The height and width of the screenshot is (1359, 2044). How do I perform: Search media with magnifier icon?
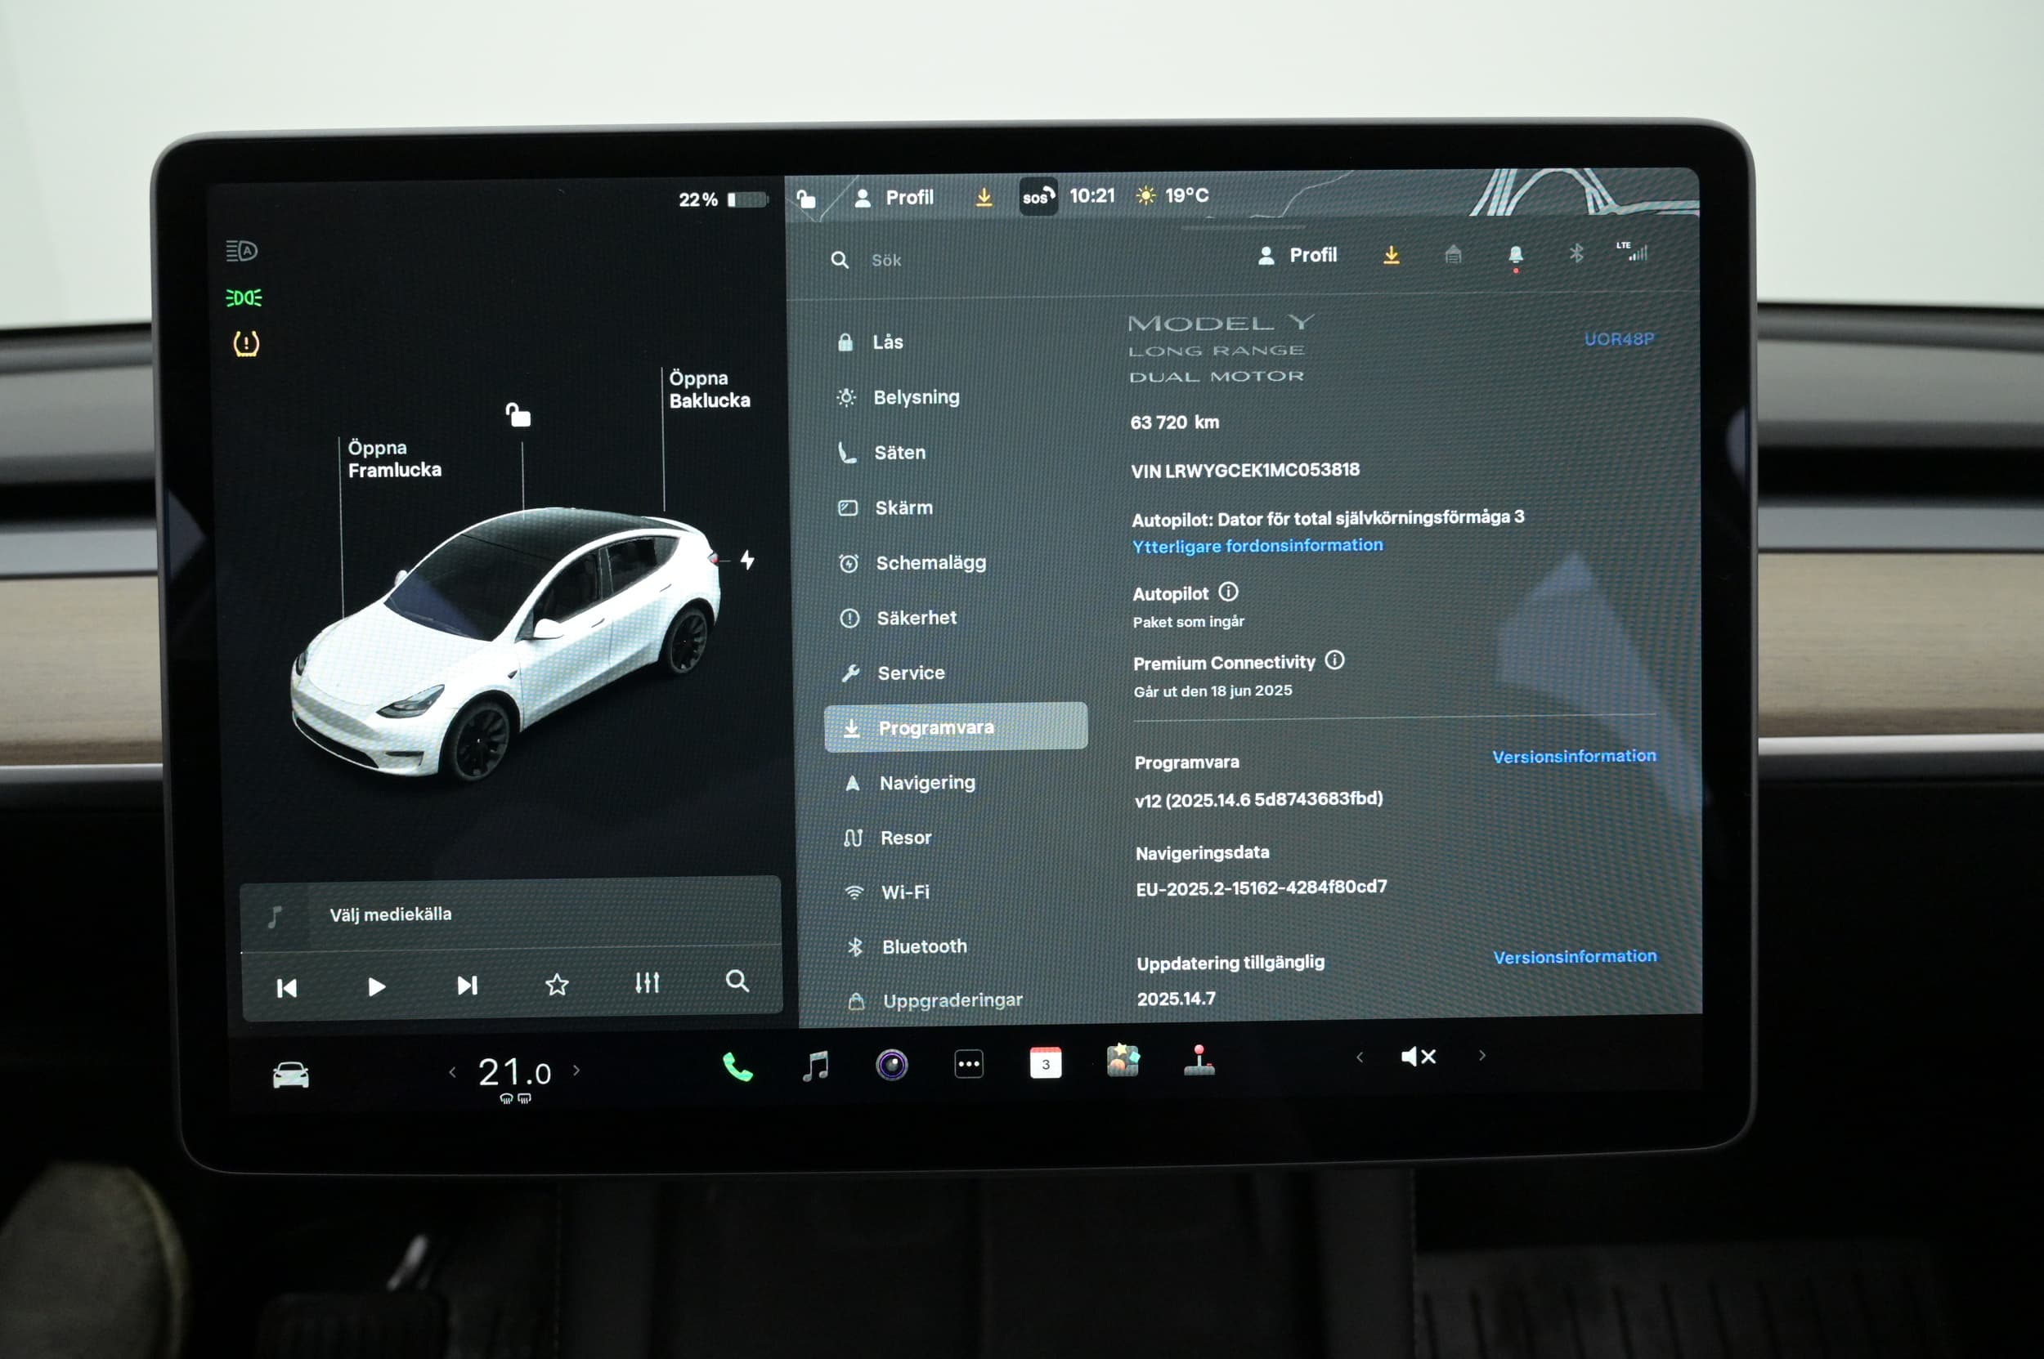coord(737,981)
